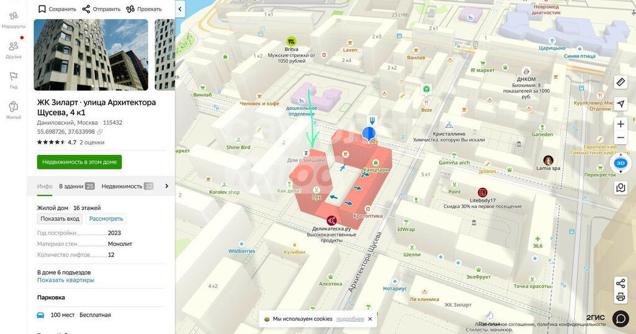636x334 pixels.
Task: Select the ЭкоФрукт marker
Action: pyautogui.click(x=479, y=270)
